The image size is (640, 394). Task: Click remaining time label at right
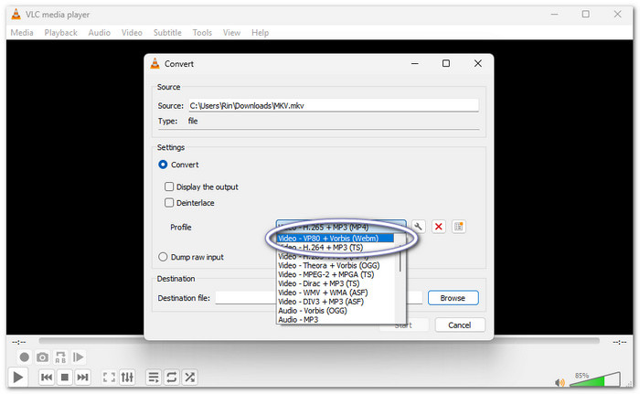(619, 342)
